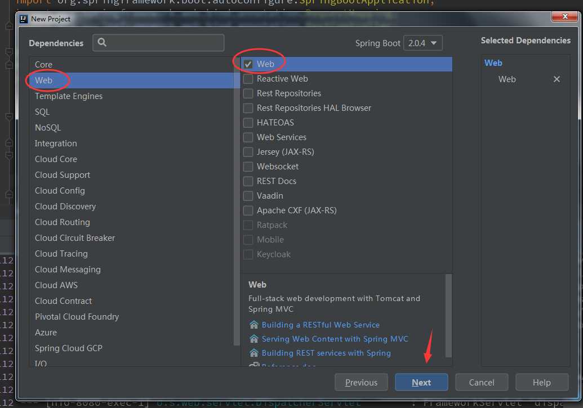Select Pivotal Cloud Foundry category
This screenshot has width=583, height=408.
point(132,317)
